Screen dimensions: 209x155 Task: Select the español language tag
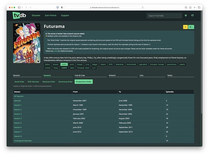pyautogui.click(x=182, y=64)
